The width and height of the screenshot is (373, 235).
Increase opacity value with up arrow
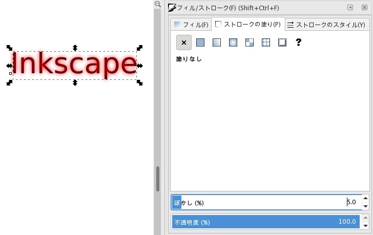click(365, 218)
